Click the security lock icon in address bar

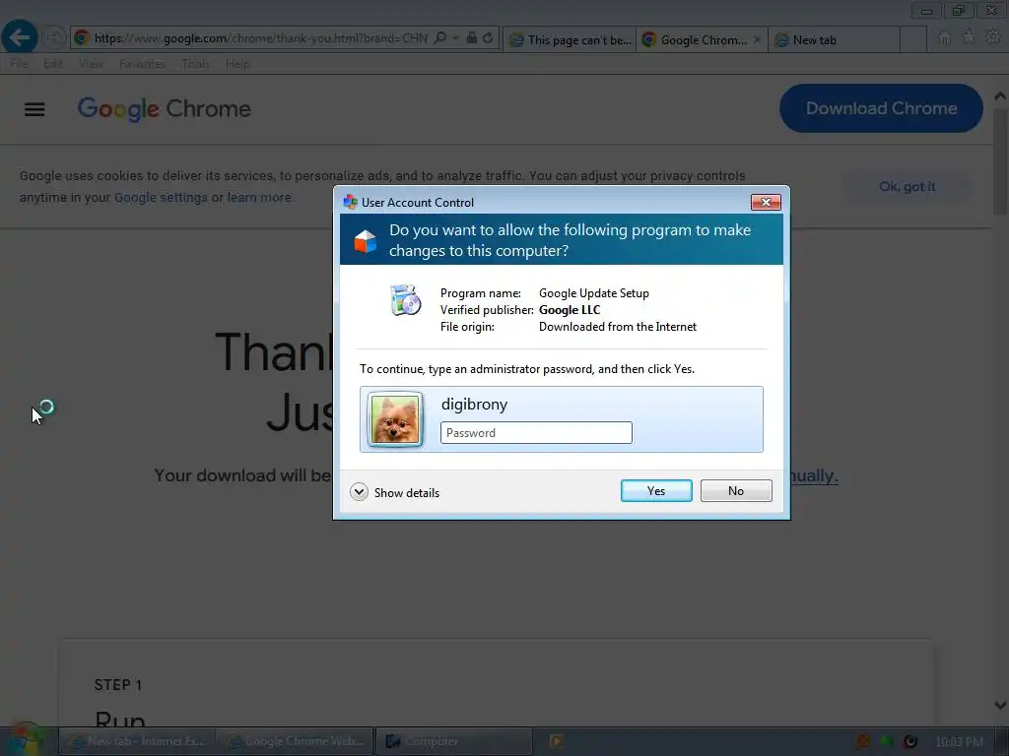tap(472, 38)
